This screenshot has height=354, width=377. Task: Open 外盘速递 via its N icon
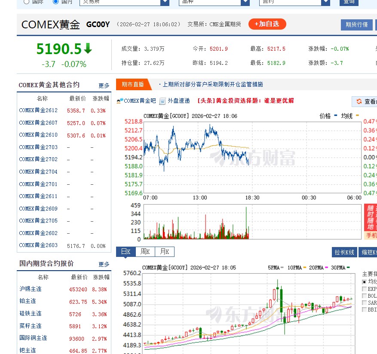[x=162, y=101]
